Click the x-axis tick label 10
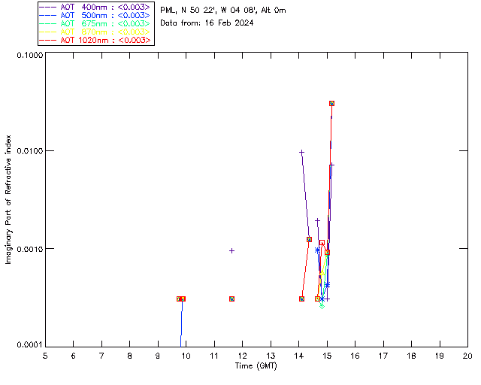This screenshot has height=385, width=481. pos(186,356)
